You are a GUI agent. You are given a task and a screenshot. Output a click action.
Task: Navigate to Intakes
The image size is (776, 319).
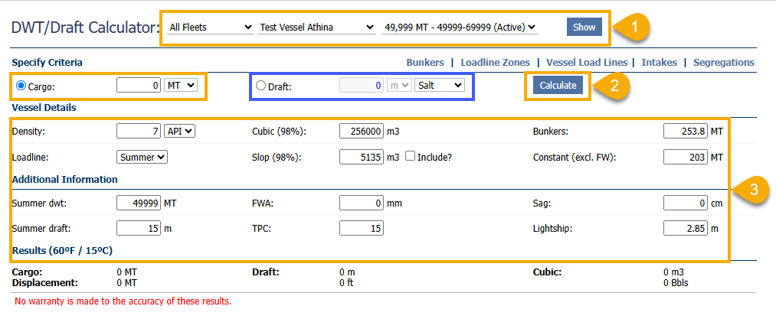pyautogui.click(x=663, y=63)
